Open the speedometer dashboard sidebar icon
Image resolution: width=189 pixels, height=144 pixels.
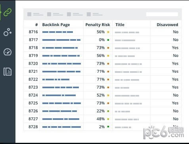click(x=8, y=52)
